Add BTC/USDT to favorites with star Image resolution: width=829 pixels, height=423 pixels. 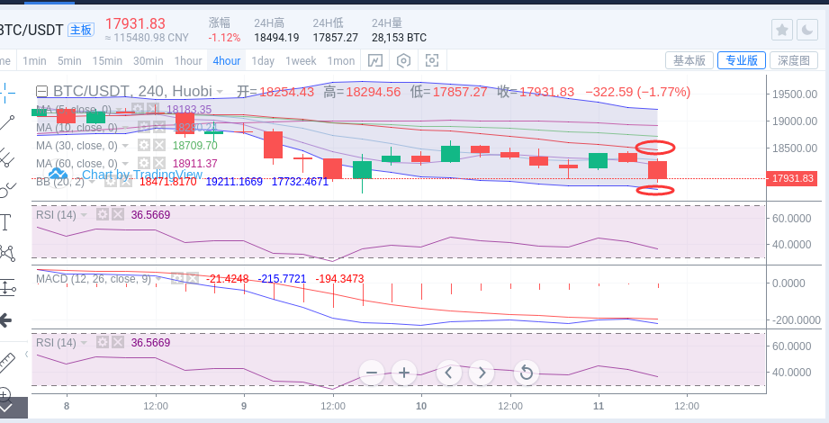(782, 30)
